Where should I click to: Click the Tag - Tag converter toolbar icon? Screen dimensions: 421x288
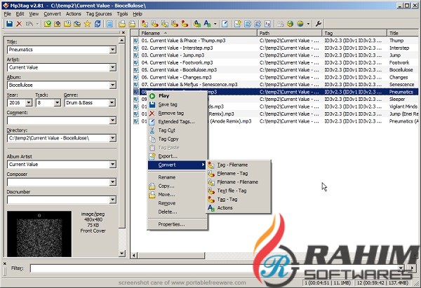tap(185, 24)
